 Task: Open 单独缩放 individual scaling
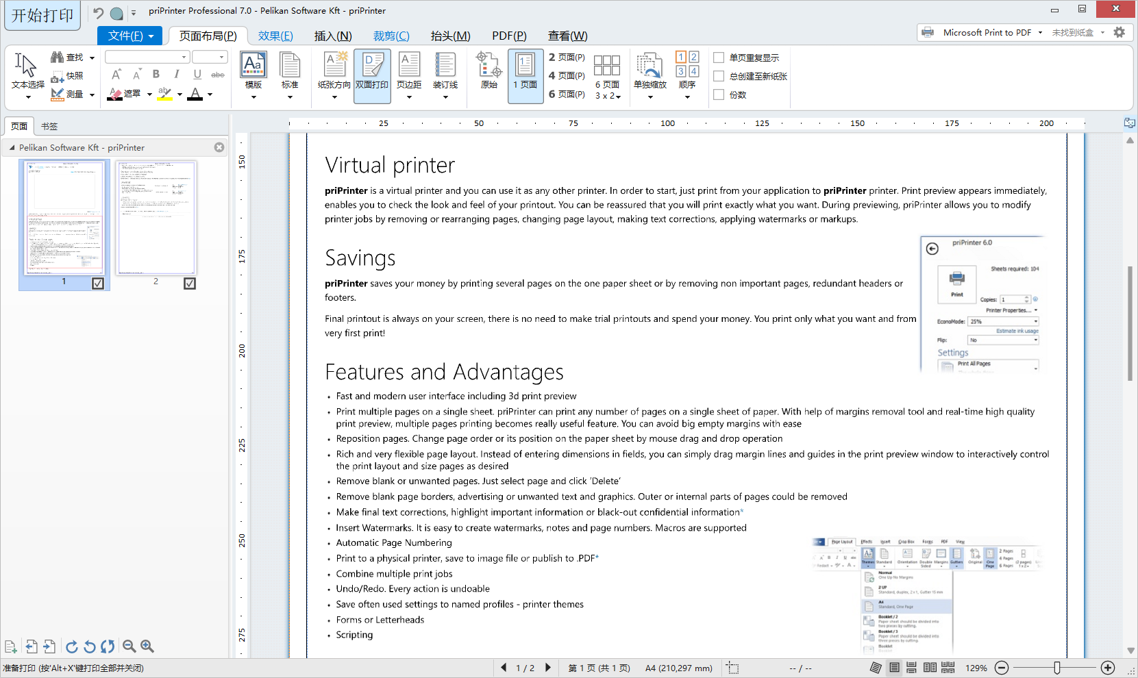coord(650,75)
